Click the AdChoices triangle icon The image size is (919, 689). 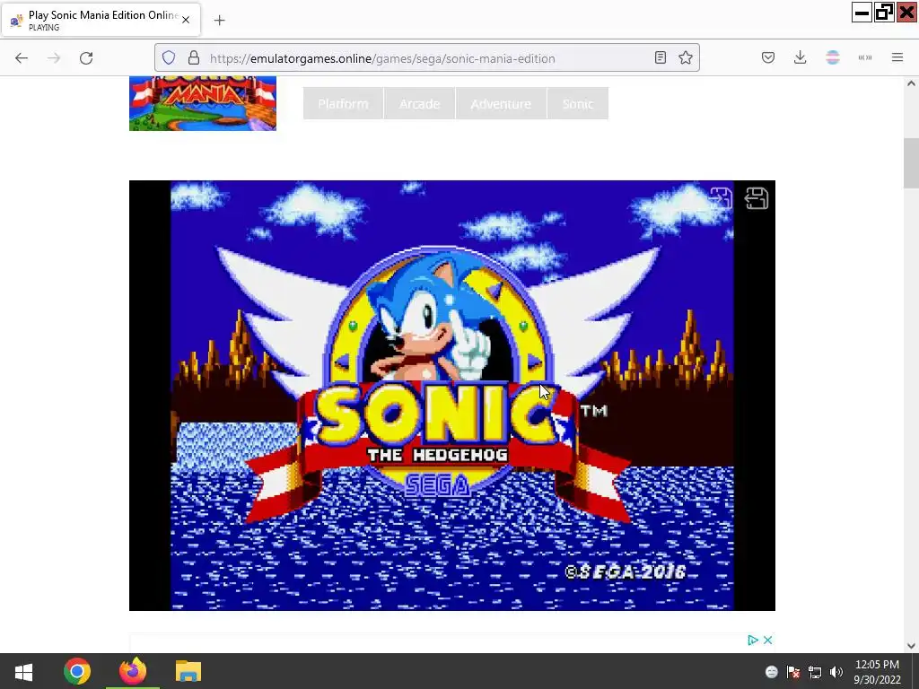(x=753, y=640)
